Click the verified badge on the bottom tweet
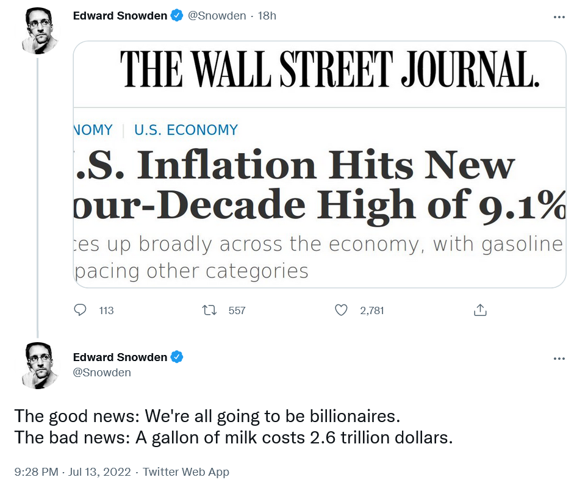 click(x=177, y=357)
